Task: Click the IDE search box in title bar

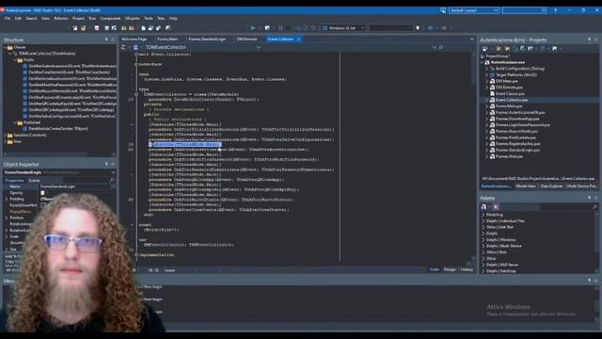Action: coord(524,10)
